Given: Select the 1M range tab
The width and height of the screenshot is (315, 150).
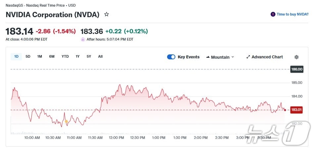Looking at the screenshot, I should coord(40,56).
